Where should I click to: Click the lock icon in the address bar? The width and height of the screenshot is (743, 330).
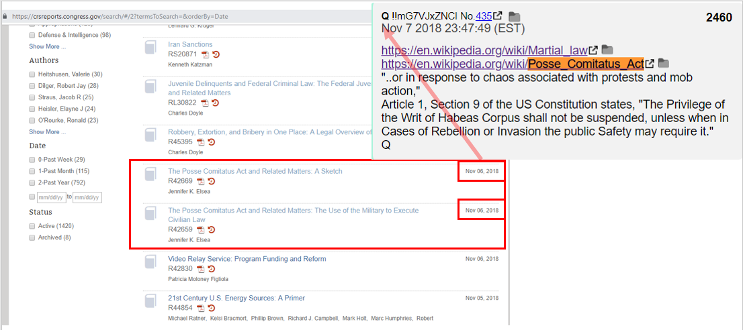[5, 16]
